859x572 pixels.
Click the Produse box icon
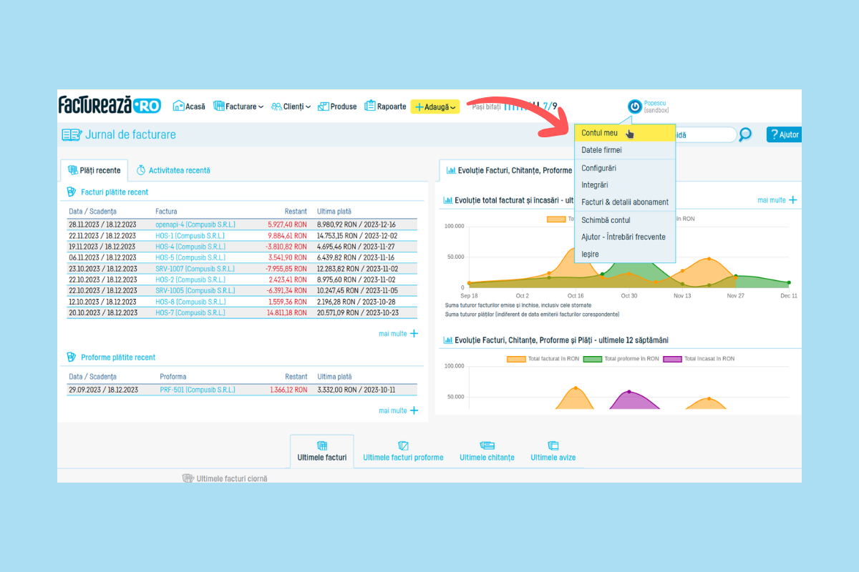[324, 106]
